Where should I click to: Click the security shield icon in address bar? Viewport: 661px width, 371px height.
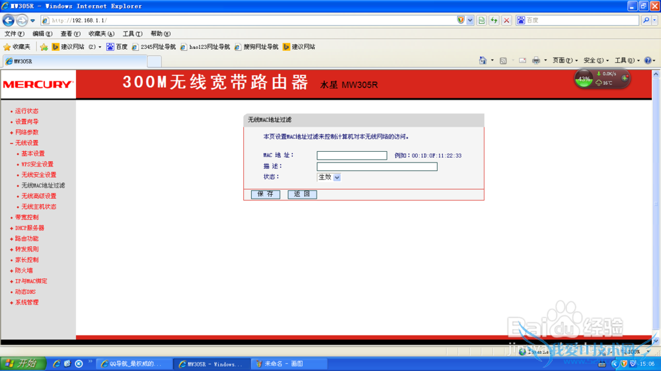point(461,20)
